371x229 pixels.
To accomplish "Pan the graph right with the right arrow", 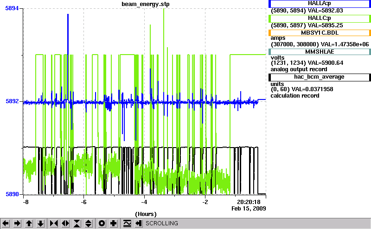I will click(17, 223).
